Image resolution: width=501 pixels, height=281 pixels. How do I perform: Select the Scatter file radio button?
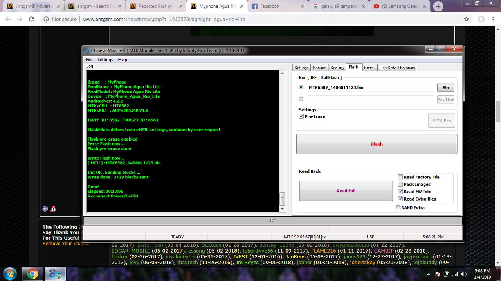301,99
